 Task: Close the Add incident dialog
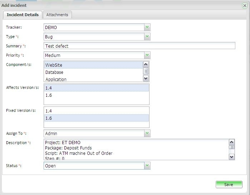click(245, 6)
